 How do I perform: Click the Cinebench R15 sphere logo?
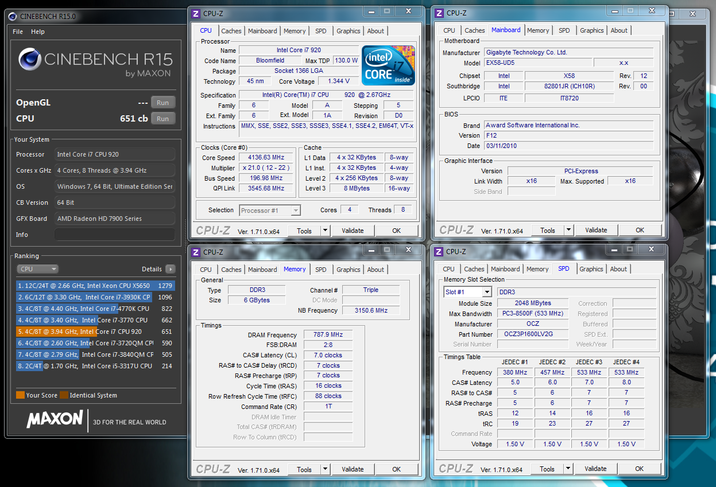pos(29,60)
